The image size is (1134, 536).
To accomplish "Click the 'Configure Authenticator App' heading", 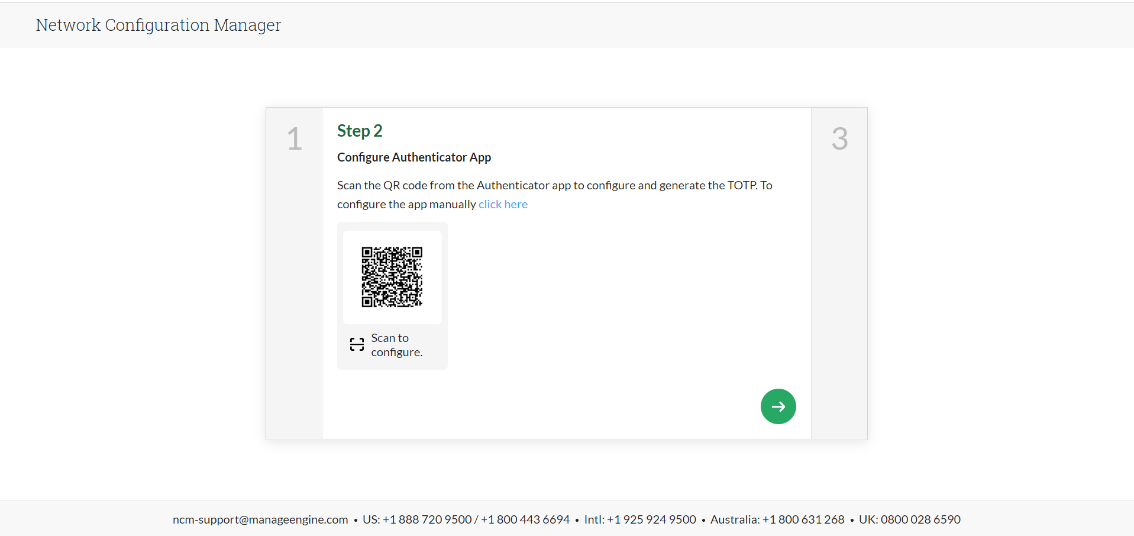I will pyautogui.click(x=414, y=157).
